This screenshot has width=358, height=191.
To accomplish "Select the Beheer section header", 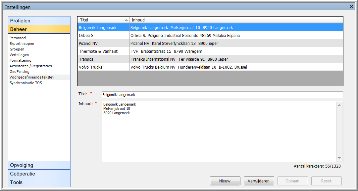I will pos(39,29).
